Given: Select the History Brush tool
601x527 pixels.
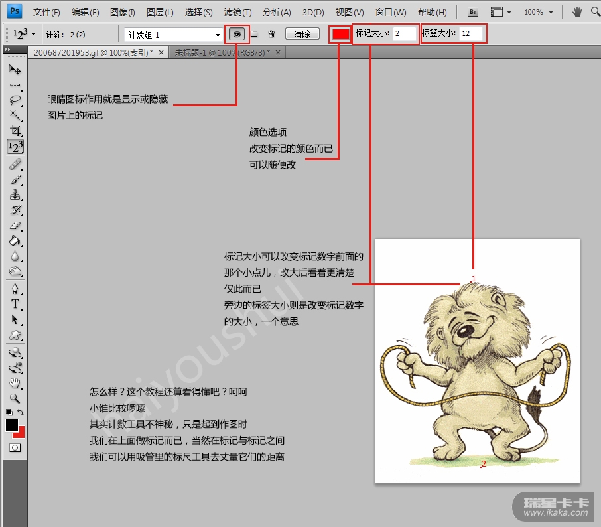Looking at the screenshot, I should pos(15,210).
